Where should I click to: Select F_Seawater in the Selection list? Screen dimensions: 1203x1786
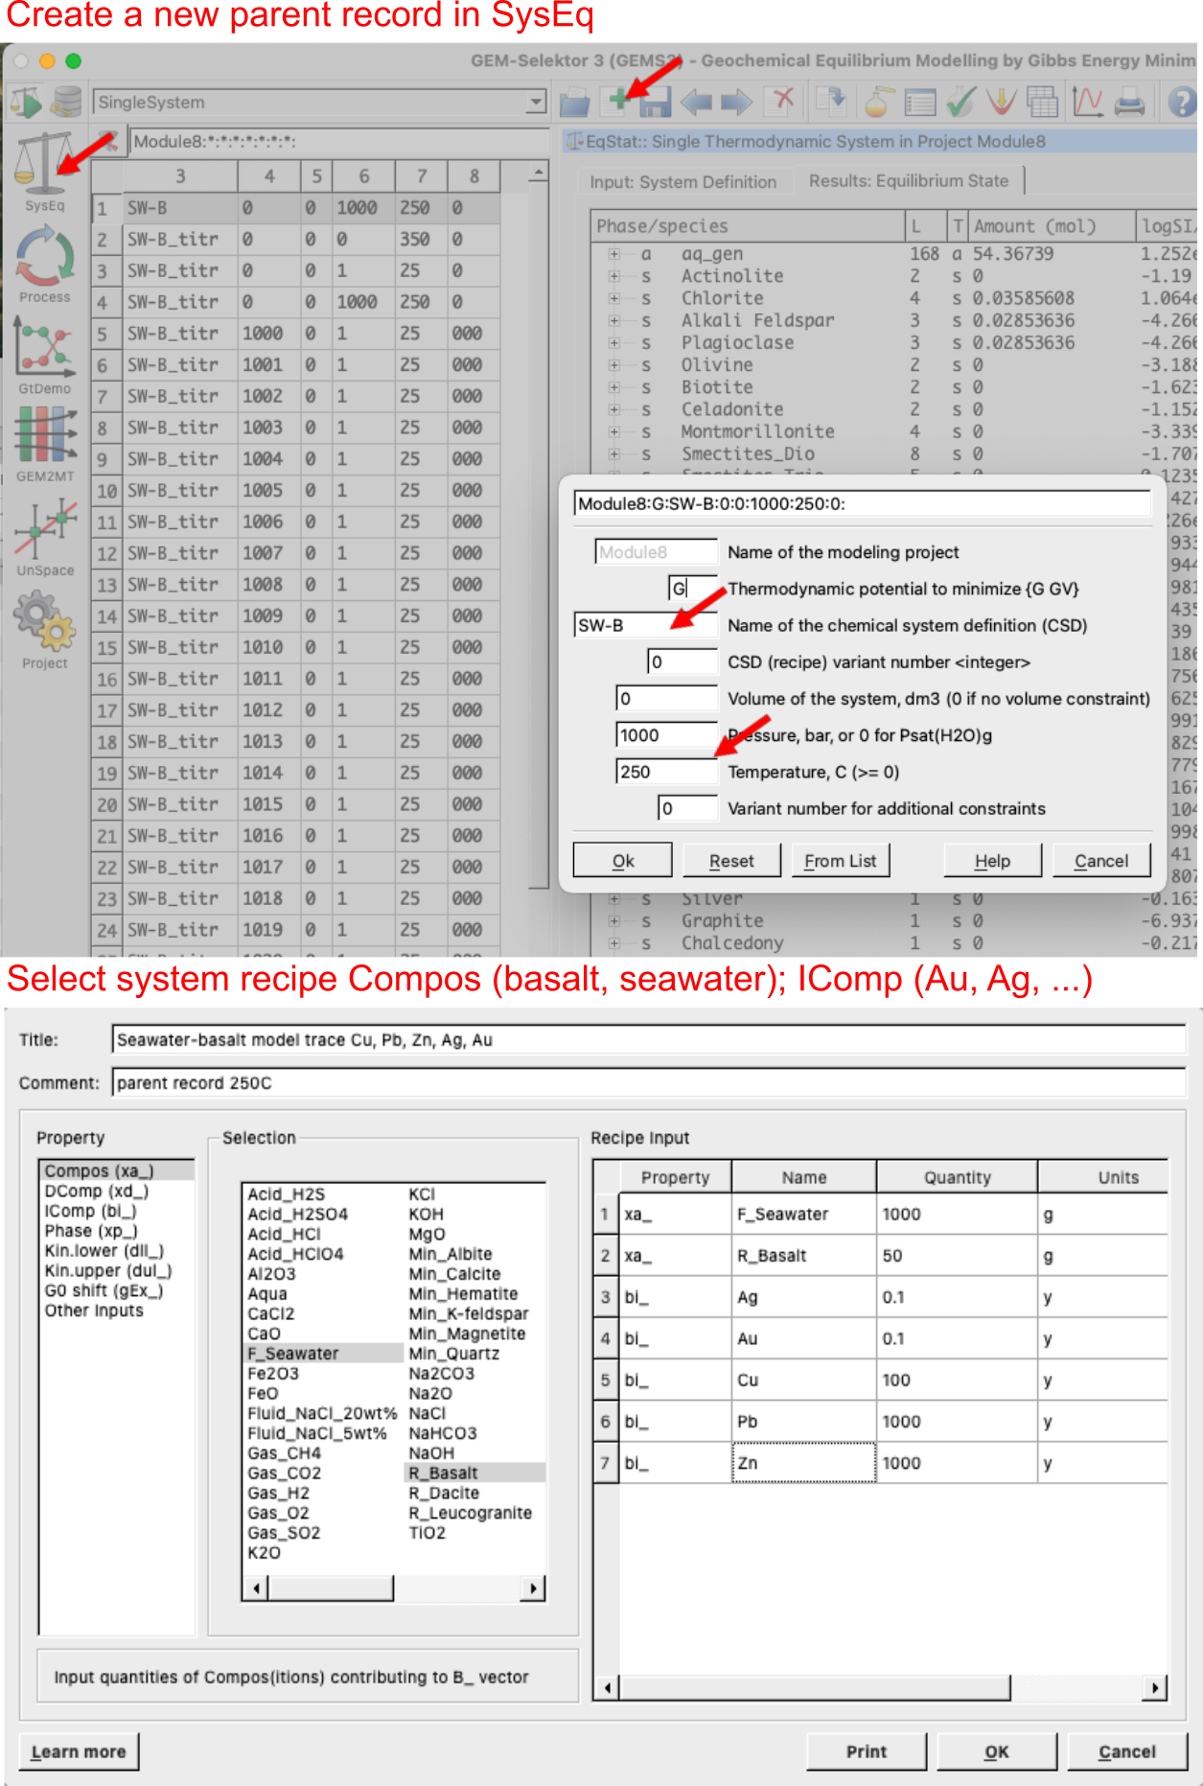point(323,1353)
